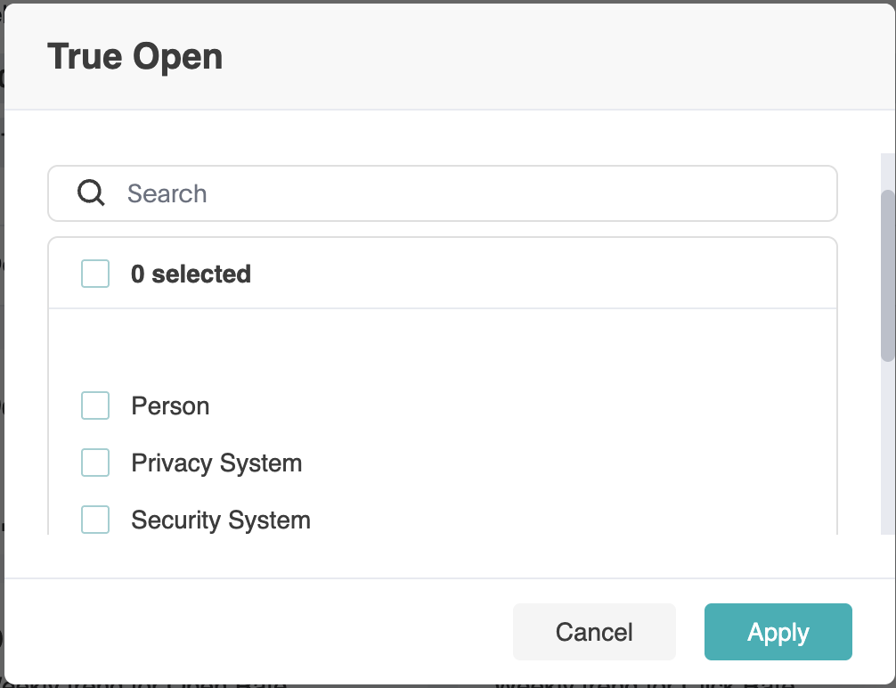
Task: Check the Person checkbox
Action: click(95, 405)
